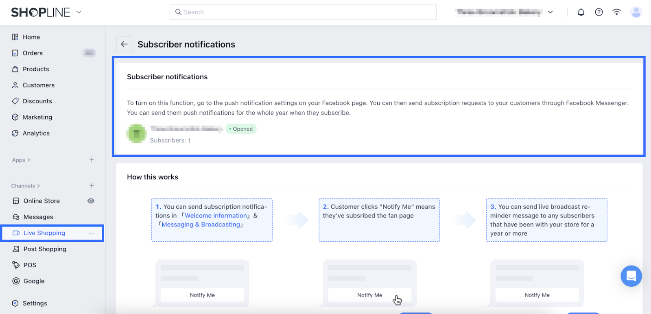
Task: Open the help question mark icon
Action: pos(599,12)
